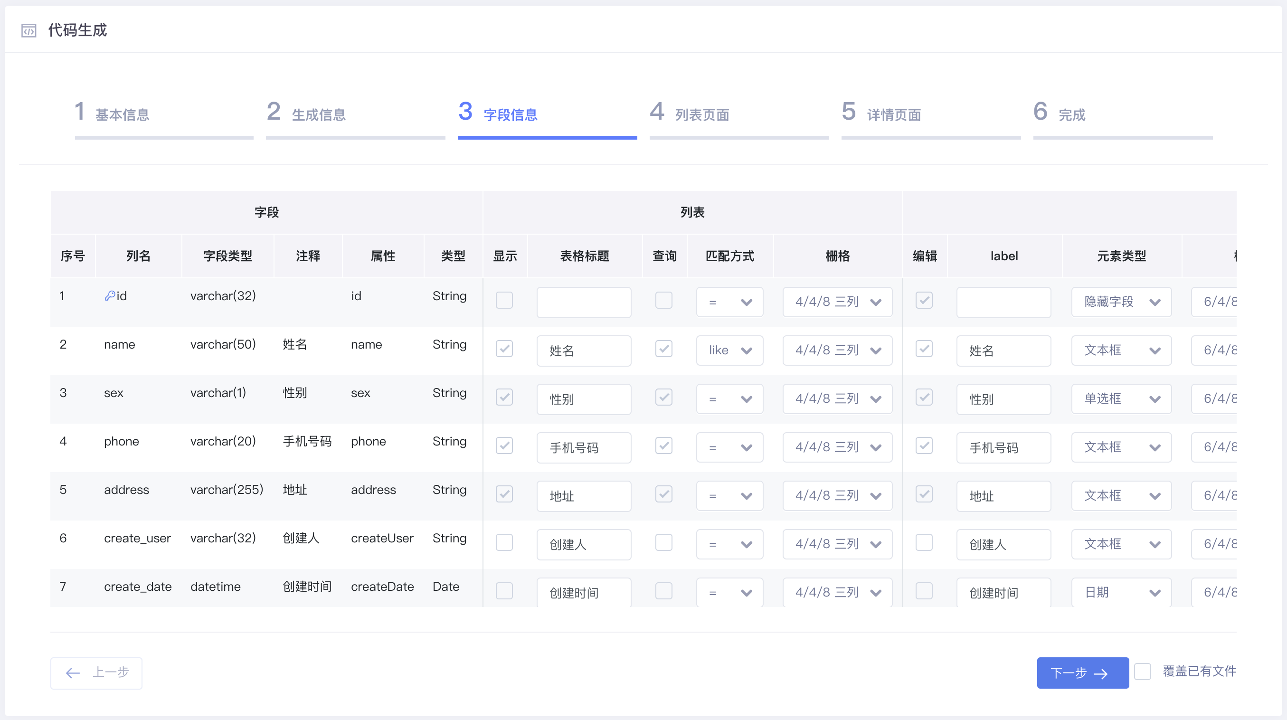Viewport: 1287px width, 720px height.
Task: Click the 字段类型 column header
Action: click(227, 256)
